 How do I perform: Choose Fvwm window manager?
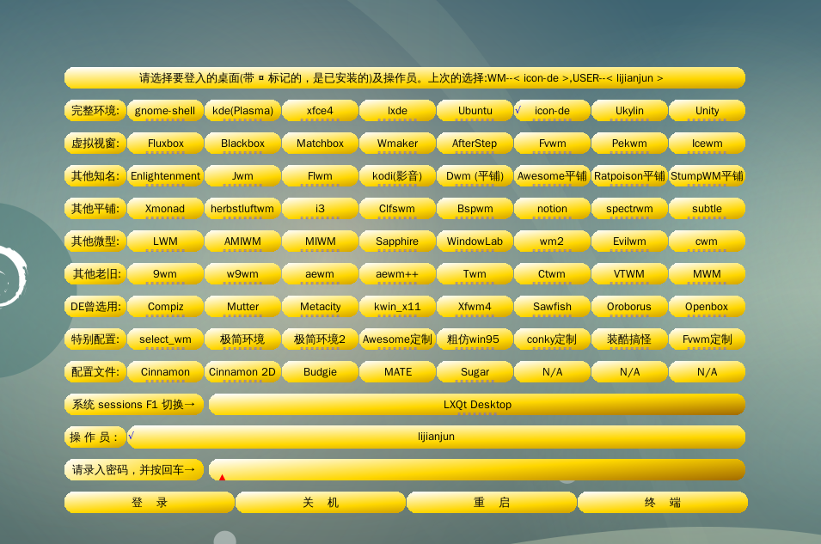pos(552,143)
